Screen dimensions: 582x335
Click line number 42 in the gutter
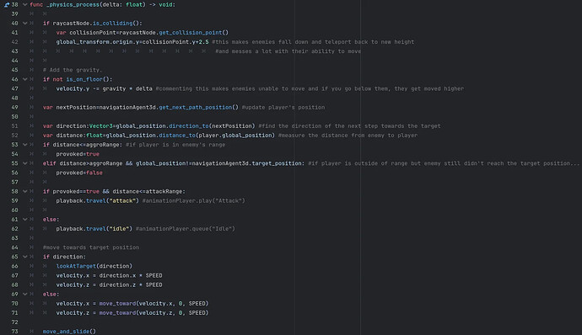point(14,42)
